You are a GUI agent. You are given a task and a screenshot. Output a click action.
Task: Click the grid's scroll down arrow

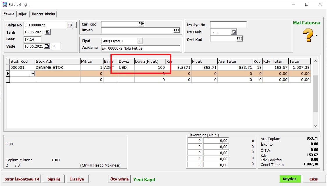point(316,126)
